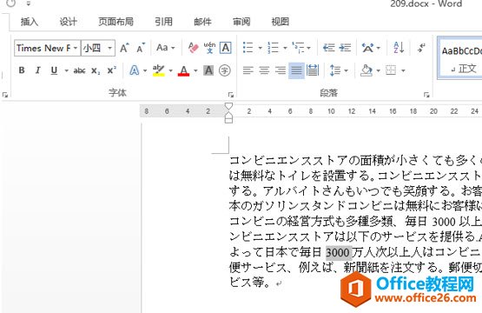Viewport: 482px width, 313px height.
Task: Click Customize Quick Access Toolbar arrow
Action: coord(29,3)
